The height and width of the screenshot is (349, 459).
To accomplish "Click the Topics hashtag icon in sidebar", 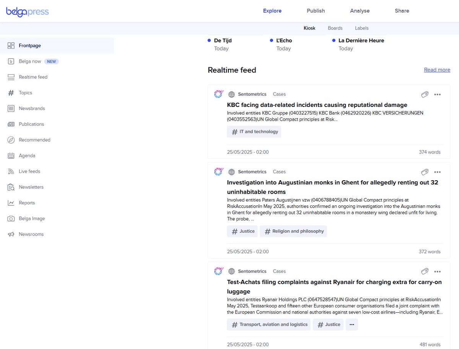I will [11, 93].
